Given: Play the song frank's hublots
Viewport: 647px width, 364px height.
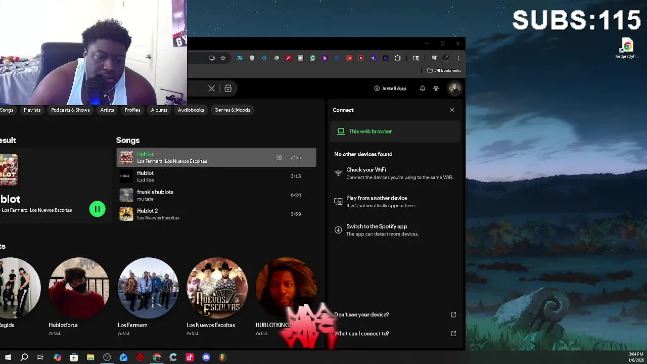Looking at the screenshot, I should click(x=216, y=195).
